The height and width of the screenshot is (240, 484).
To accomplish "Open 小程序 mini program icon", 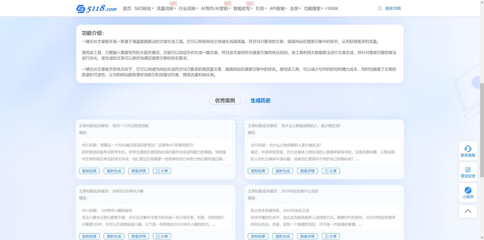I will [x=468, y=193].
